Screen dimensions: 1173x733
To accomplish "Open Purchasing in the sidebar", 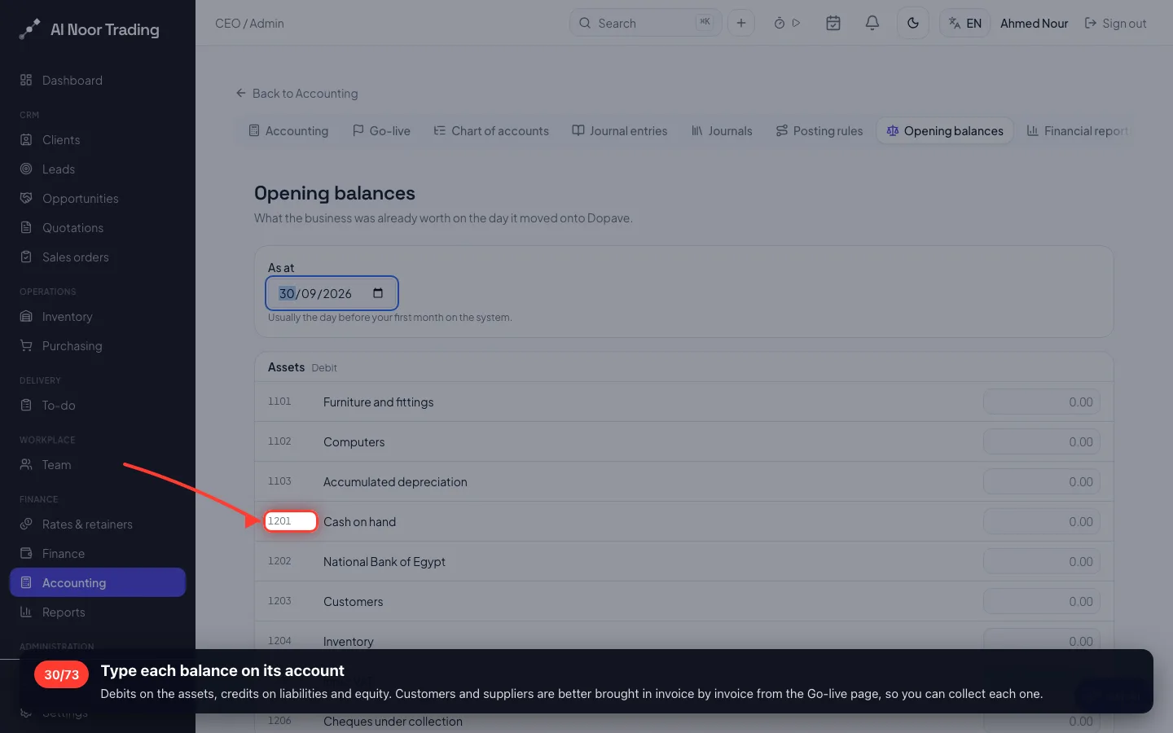I will 98,345.
